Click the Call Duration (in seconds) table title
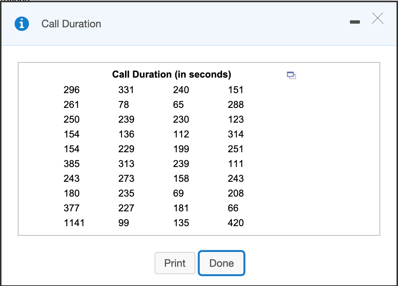 [172, 74]
